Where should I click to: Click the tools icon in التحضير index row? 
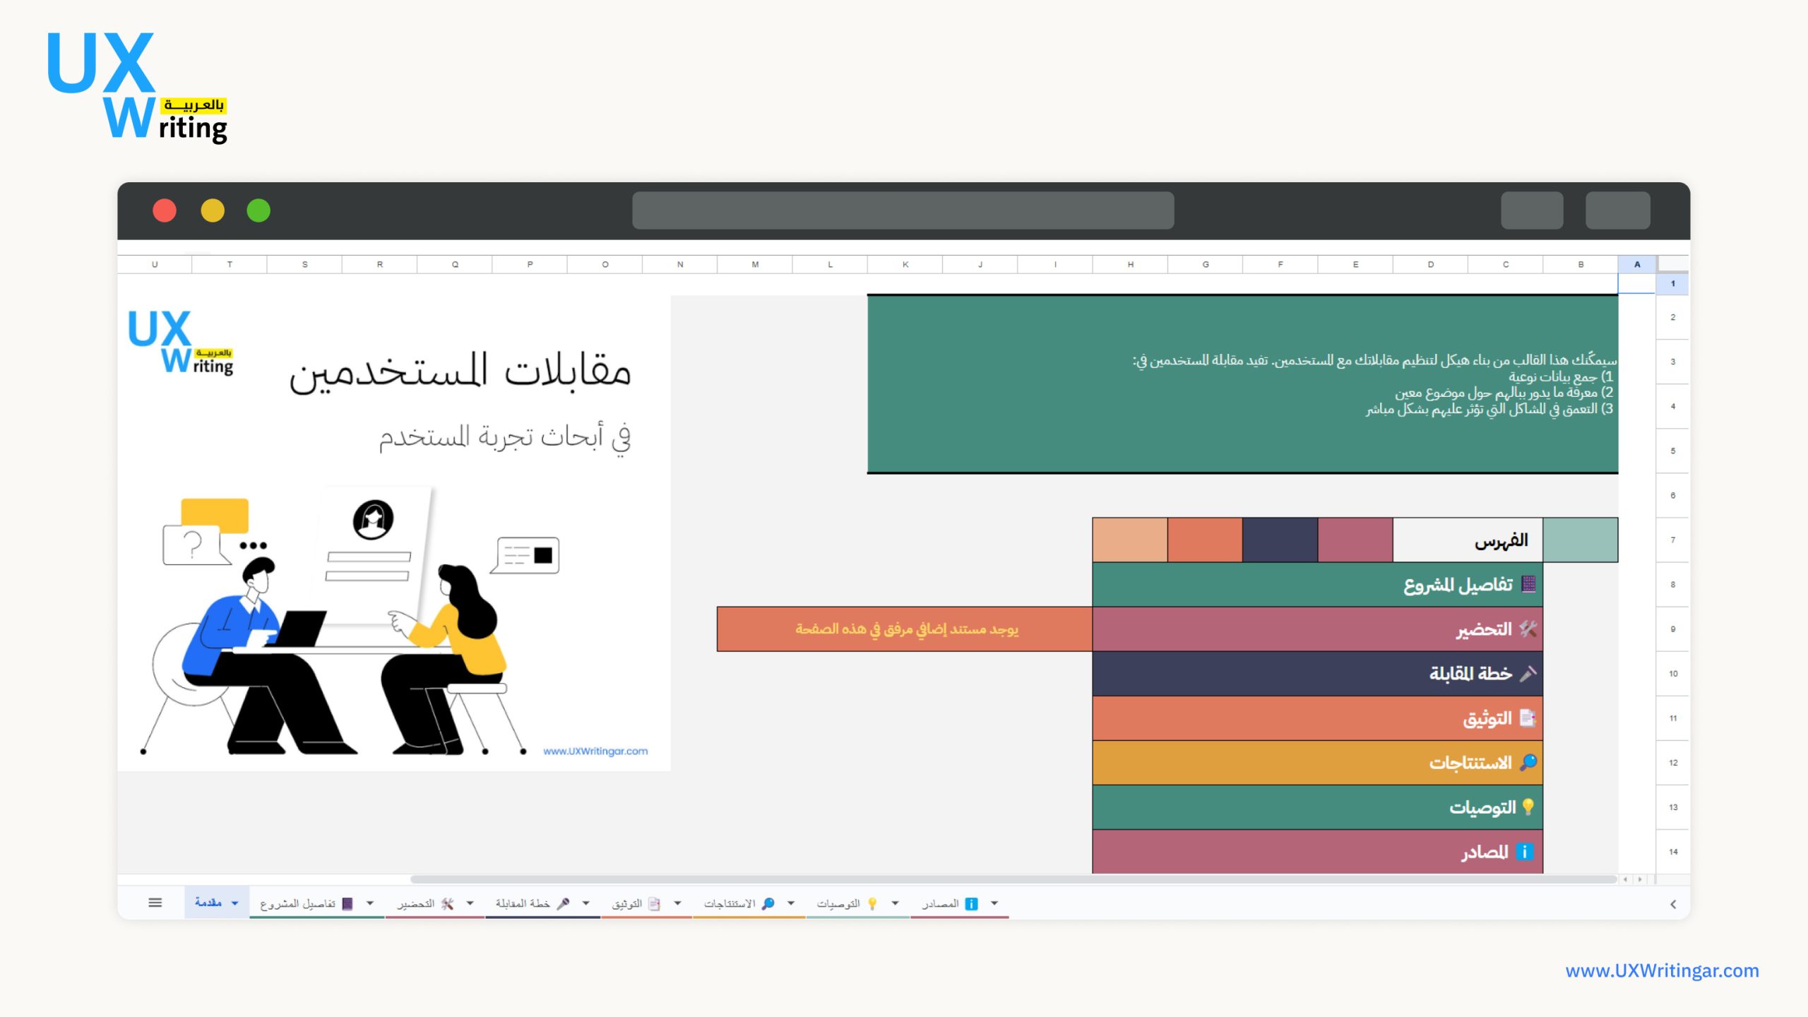pyautogui.click(x=1528, y=629)
